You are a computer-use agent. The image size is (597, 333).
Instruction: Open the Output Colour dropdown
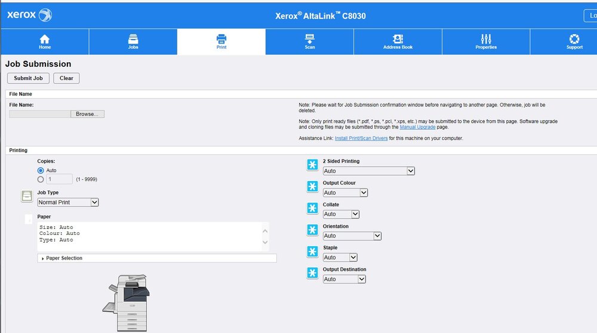pos(345,193)
